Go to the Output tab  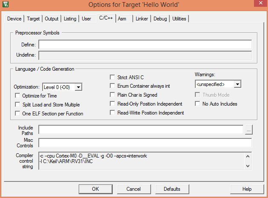[x=51, y=19]
